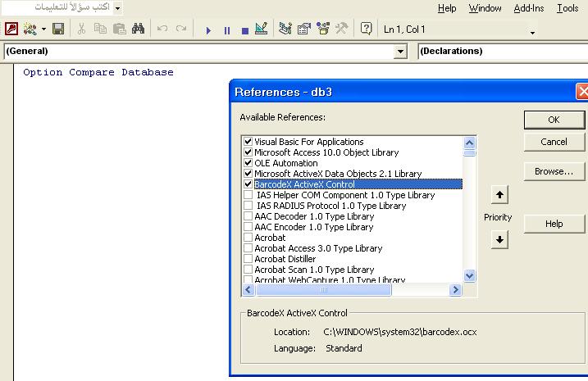
Task: Click the Break pause icon
Action: (x=227, y=30)
